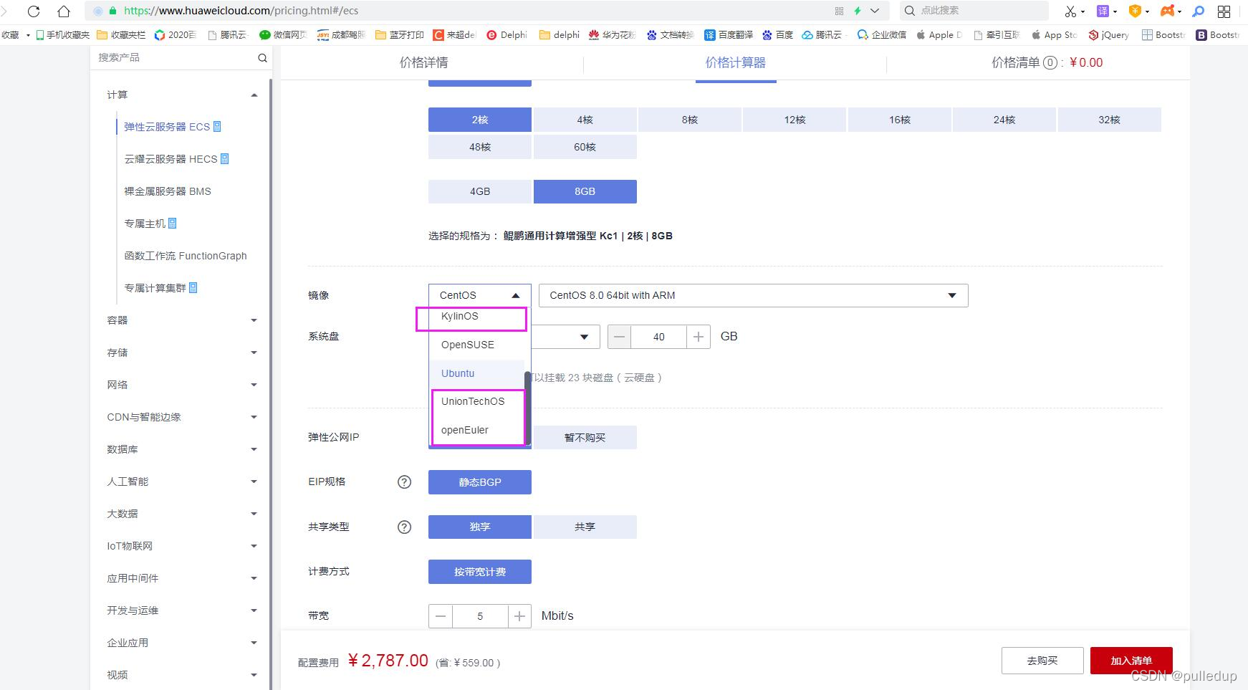Open the Delphi bookmark with red icon

[x=507, y=34]
